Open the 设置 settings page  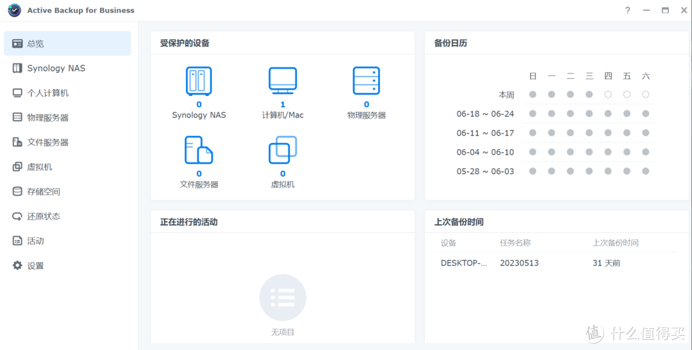coord(67,266)
